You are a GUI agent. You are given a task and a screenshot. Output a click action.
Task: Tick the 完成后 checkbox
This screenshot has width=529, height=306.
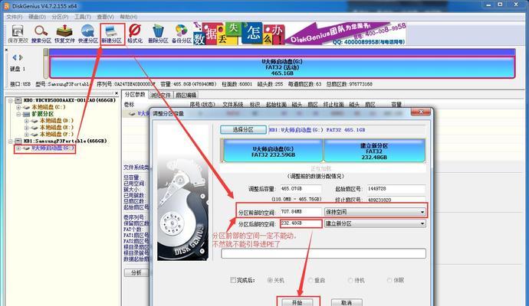click(232, 280)
